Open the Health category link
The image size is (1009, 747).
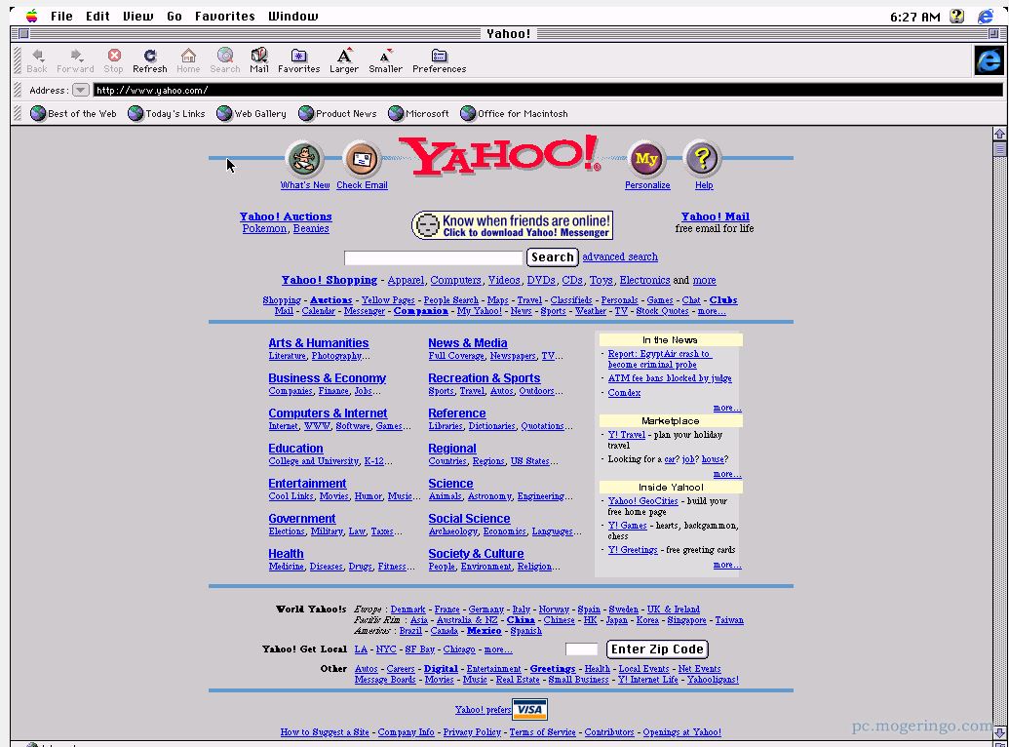coord(286,554)
